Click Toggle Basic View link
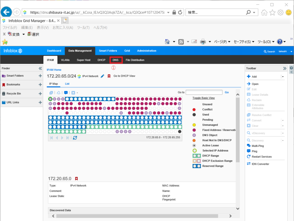This screenshot has width=294, height=221. (x=204, y=98)
